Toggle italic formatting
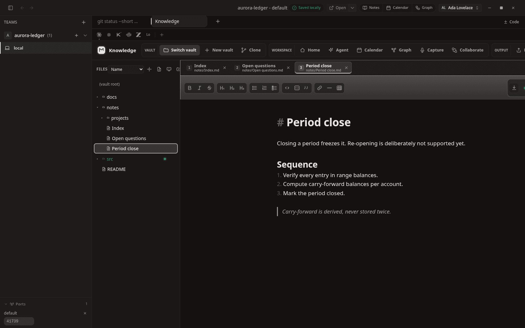Screen dimensions: 525x328 199,88
